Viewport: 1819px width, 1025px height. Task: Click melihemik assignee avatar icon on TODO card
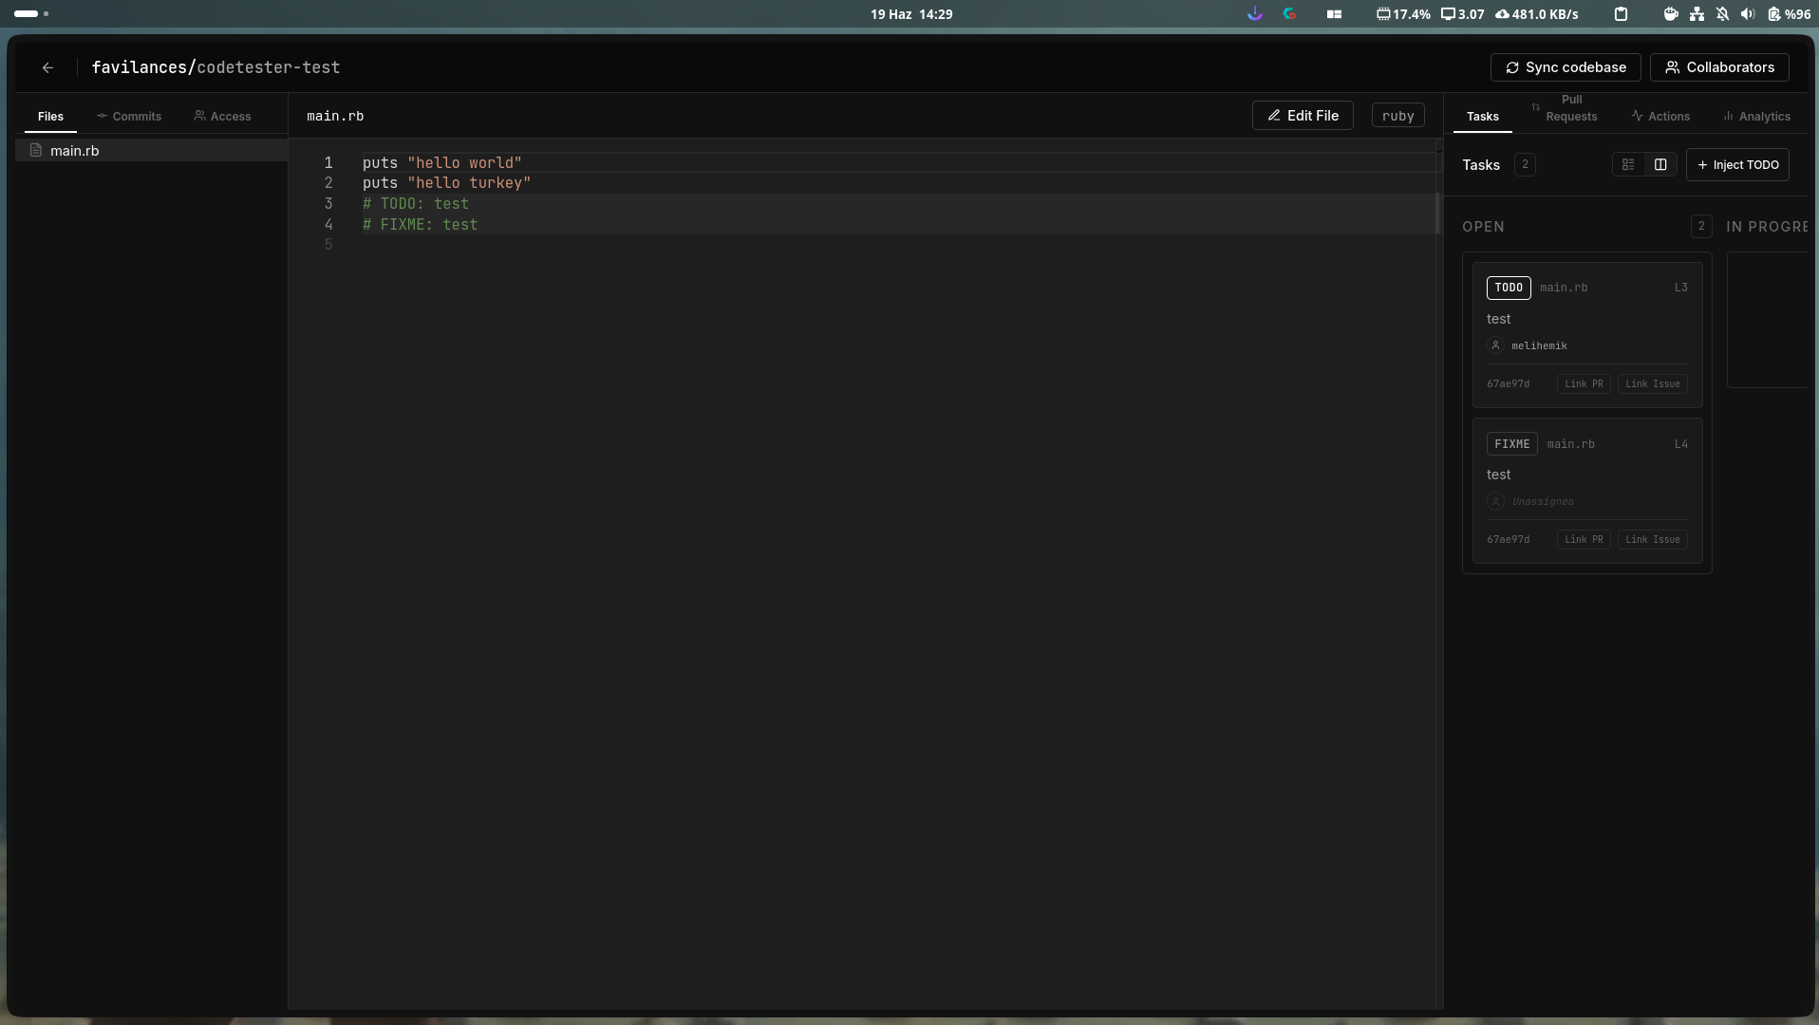tap(1495, 345)
